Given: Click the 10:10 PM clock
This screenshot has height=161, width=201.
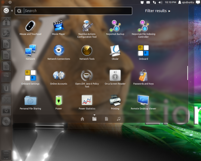Looking at the screenshot, I should 170,2.
